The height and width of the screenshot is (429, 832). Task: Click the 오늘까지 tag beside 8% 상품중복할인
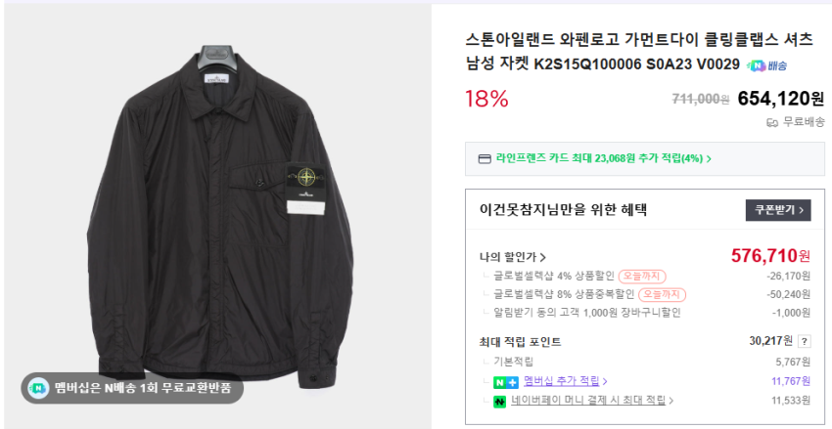661,294
